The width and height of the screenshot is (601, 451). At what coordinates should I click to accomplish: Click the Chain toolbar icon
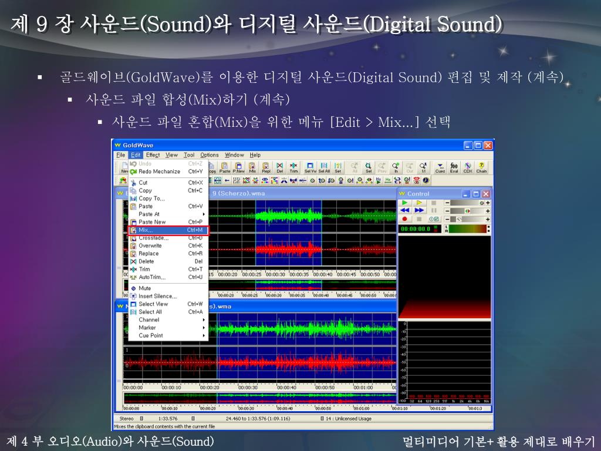pyautogui.click(x=481, y=167)
